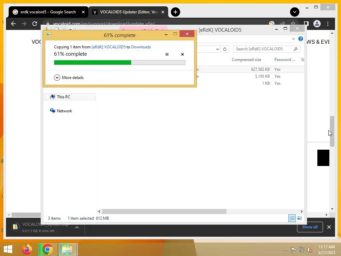Open the tab search dropdown
This screenshot has height=256, width=341.
click(x=294, y=12)
